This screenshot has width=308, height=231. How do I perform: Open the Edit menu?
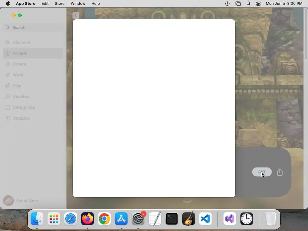click(x=45, y=4)
